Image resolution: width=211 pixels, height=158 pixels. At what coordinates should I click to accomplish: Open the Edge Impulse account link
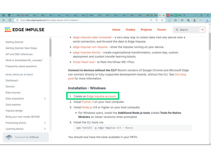click(x=101, y=96)
